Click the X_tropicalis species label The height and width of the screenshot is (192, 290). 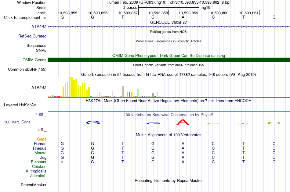click(36, 171)
